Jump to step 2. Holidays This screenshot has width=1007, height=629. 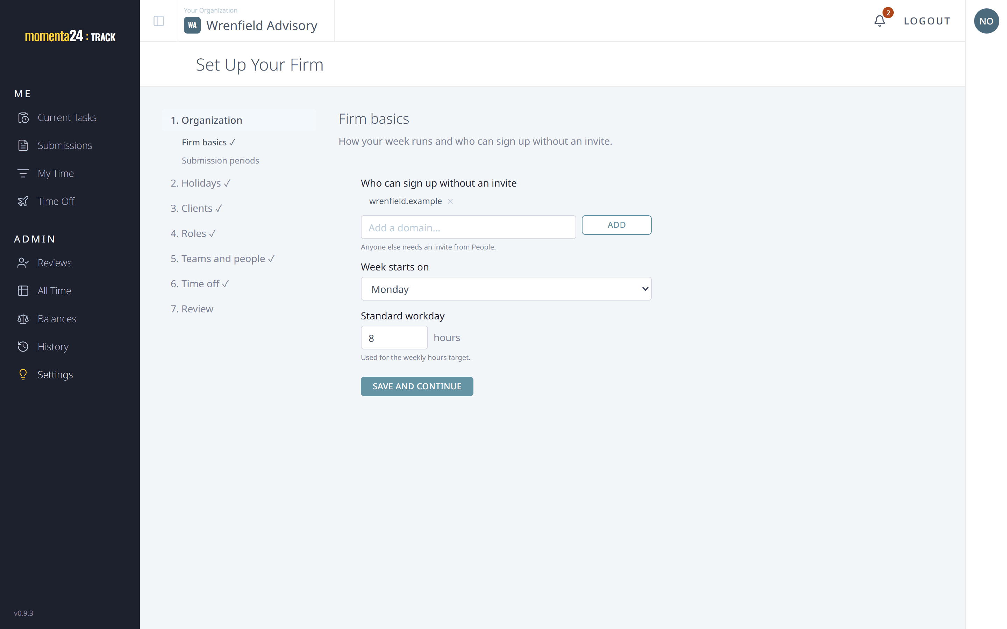tap(201, 183)
